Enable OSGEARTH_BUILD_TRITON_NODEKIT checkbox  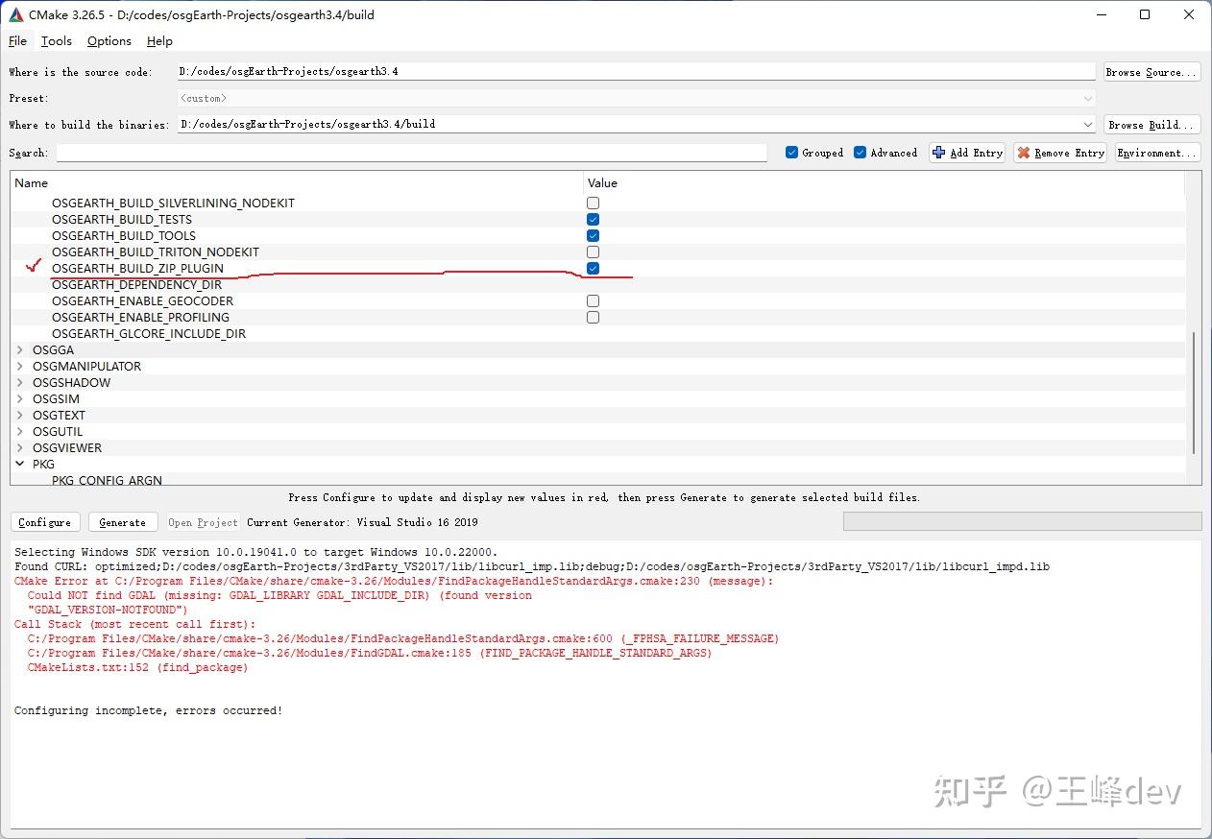593,252
